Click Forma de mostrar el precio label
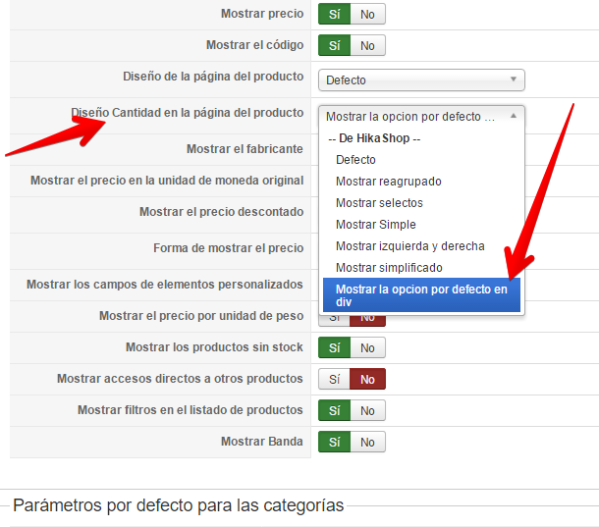Screen dimensions: 599x527 (x=228, y=248)
